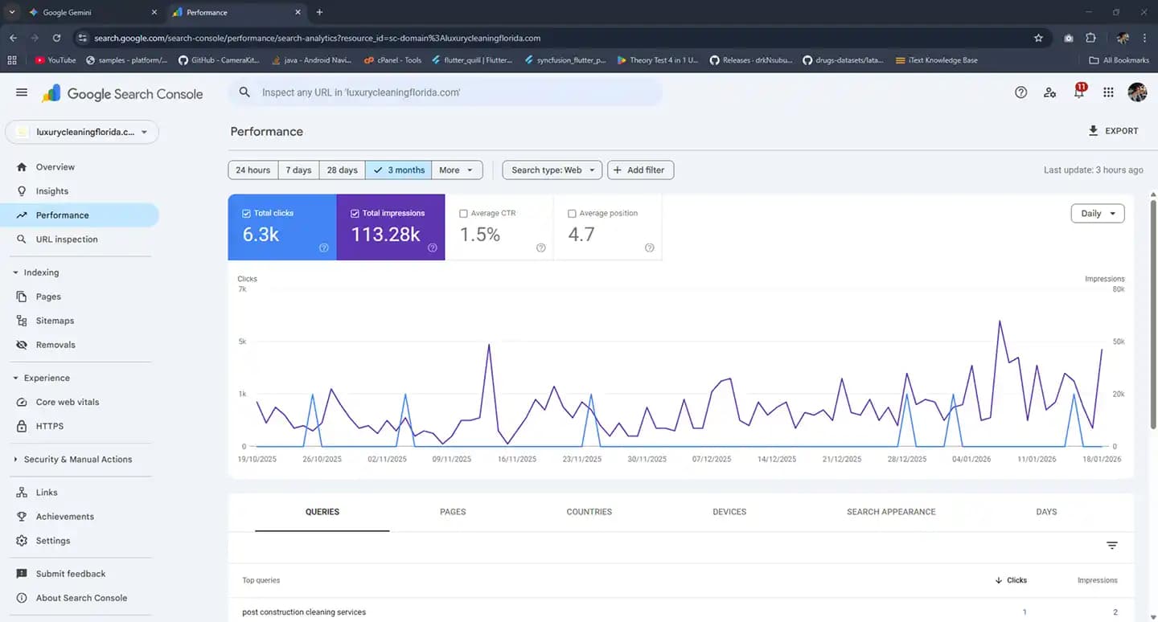Click the Inspect any URL search field

446,92
